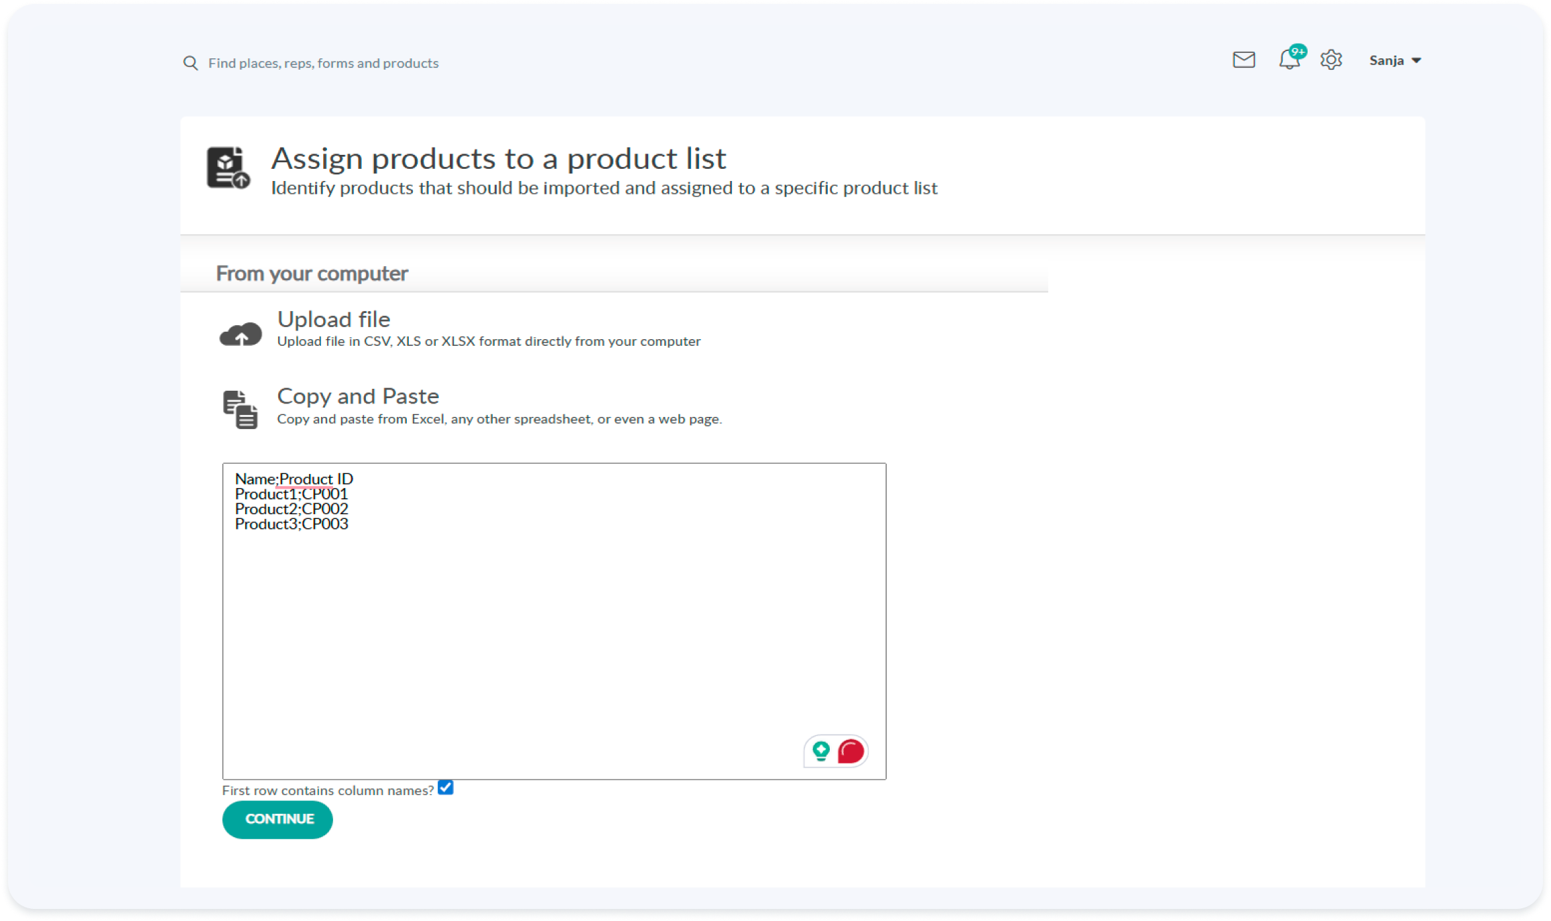Click the product list import header icon
Viewport: 1551px width, 921px height.
(x=228, y=168)
